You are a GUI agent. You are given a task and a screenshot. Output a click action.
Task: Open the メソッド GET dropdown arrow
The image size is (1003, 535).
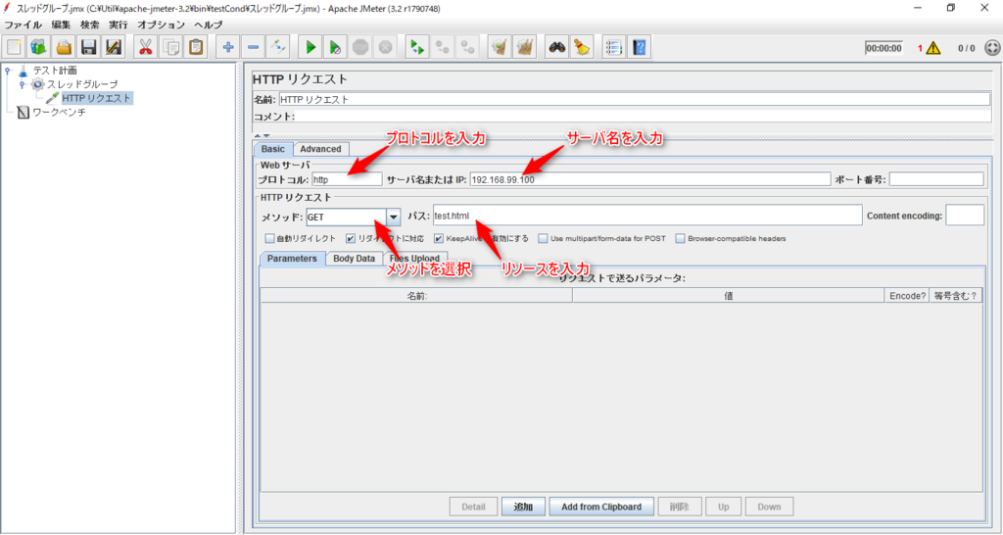tap(394, 217)
